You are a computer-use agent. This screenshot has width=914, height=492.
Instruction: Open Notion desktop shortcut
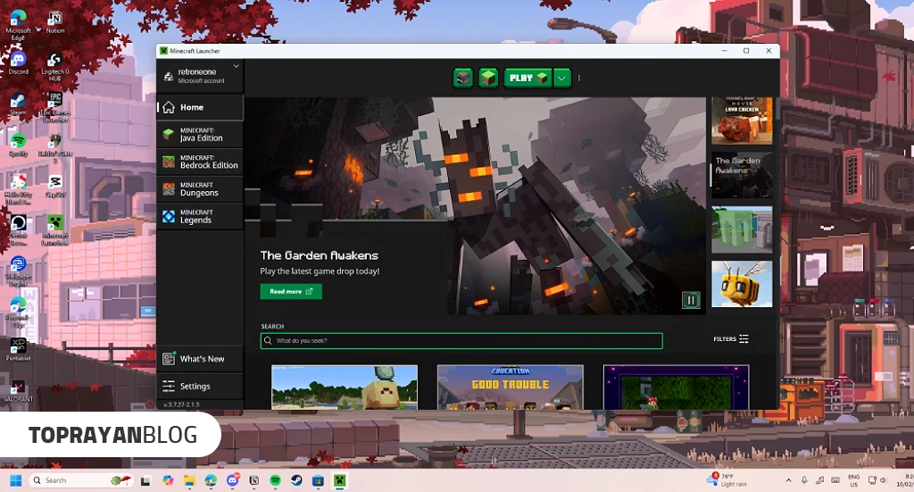pos(54,22)
